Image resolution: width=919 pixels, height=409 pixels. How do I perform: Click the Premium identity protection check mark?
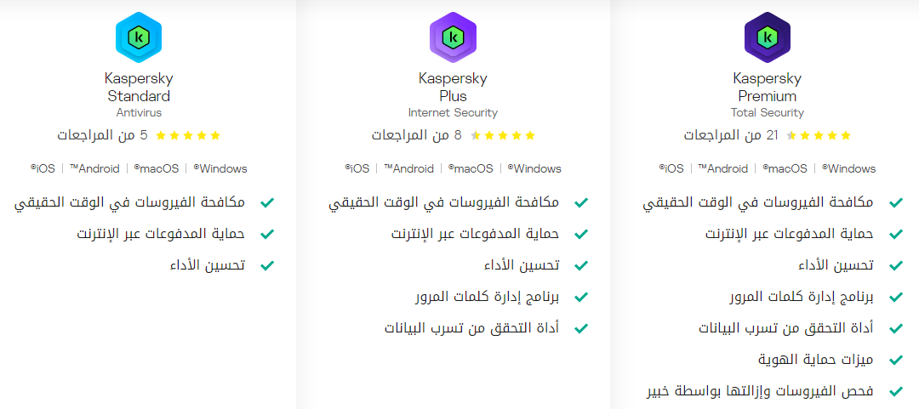[x=895, y=360]
